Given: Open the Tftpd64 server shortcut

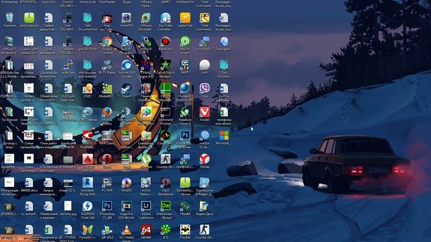Looking at the screenshot, I should click(x=185, y=206).
